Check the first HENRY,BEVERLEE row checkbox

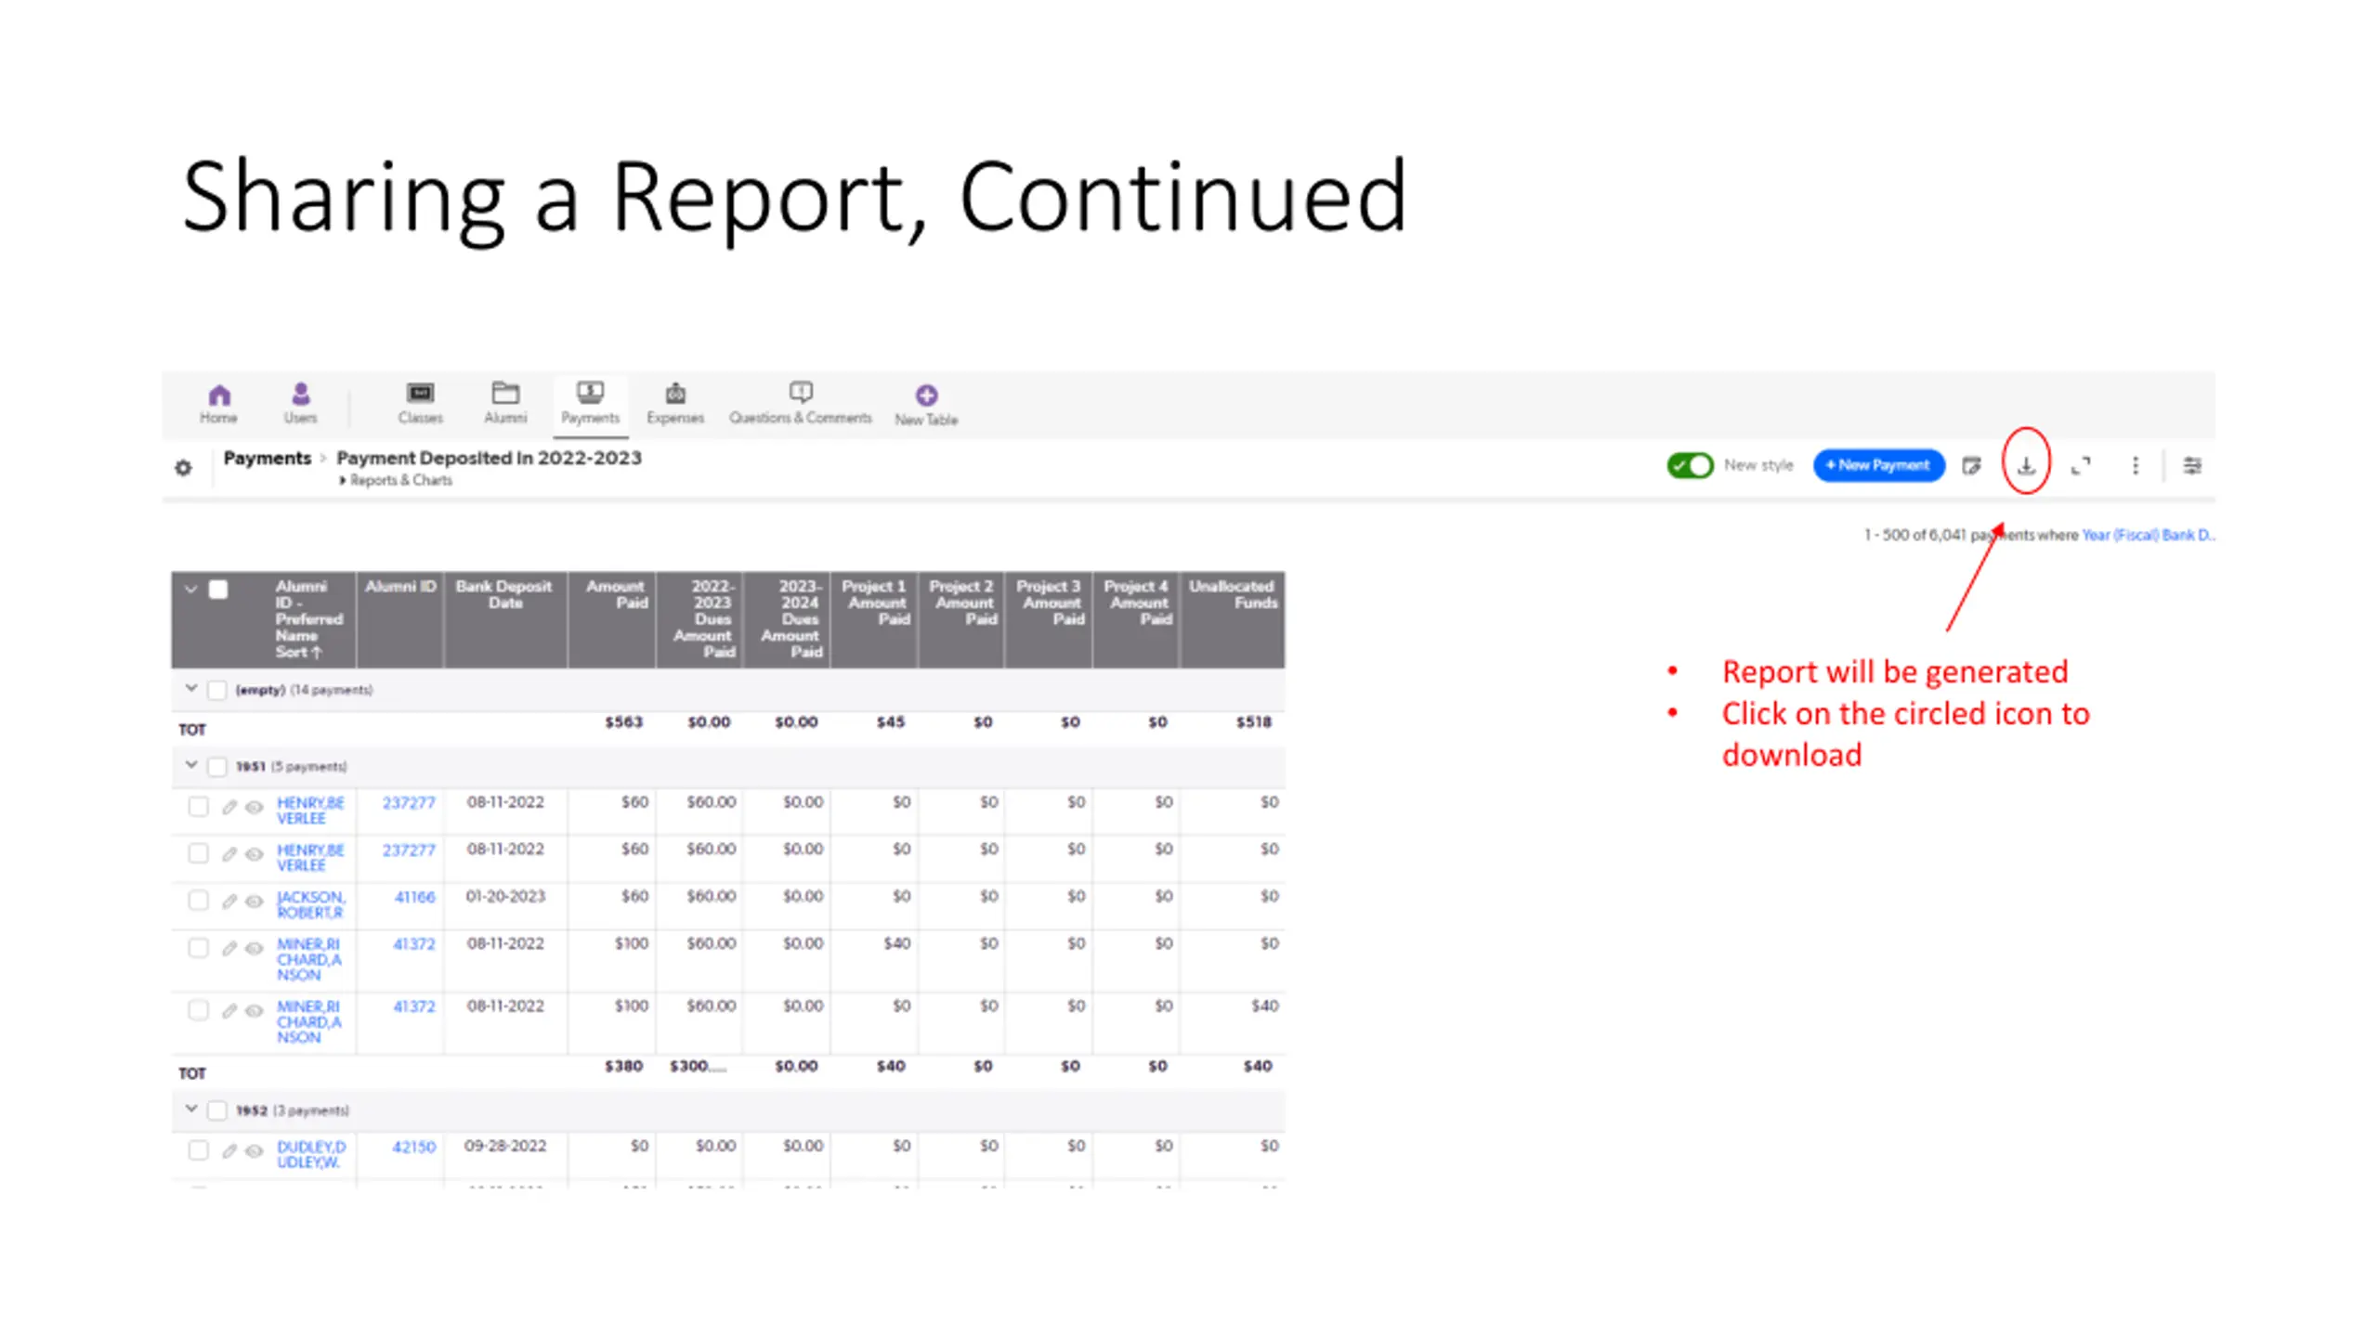pos(198,806)
